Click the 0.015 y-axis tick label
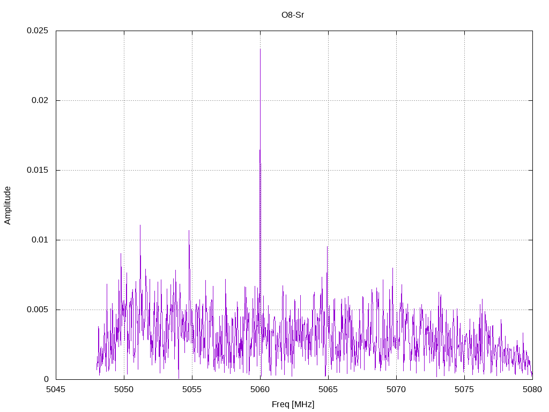The image size is (549, 412). coord(38,170)
